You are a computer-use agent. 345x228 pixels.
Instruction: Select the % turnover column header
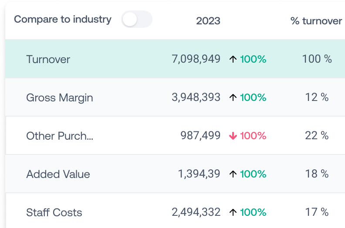click(316, 20)
